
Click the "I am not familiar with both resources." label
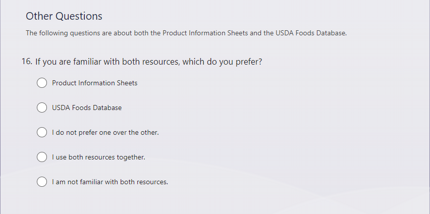click(110, 182)
